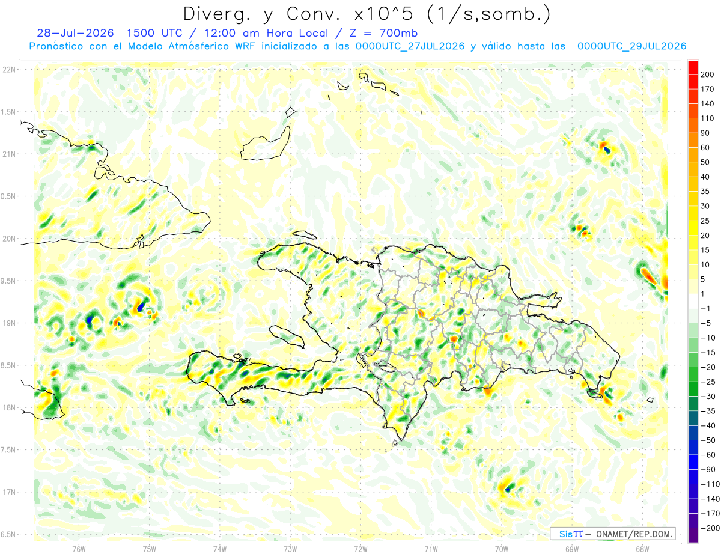Select the '8.5N' latitude label
The height and width of the screenshot is (557, 721).
click(x=9, y=365)
